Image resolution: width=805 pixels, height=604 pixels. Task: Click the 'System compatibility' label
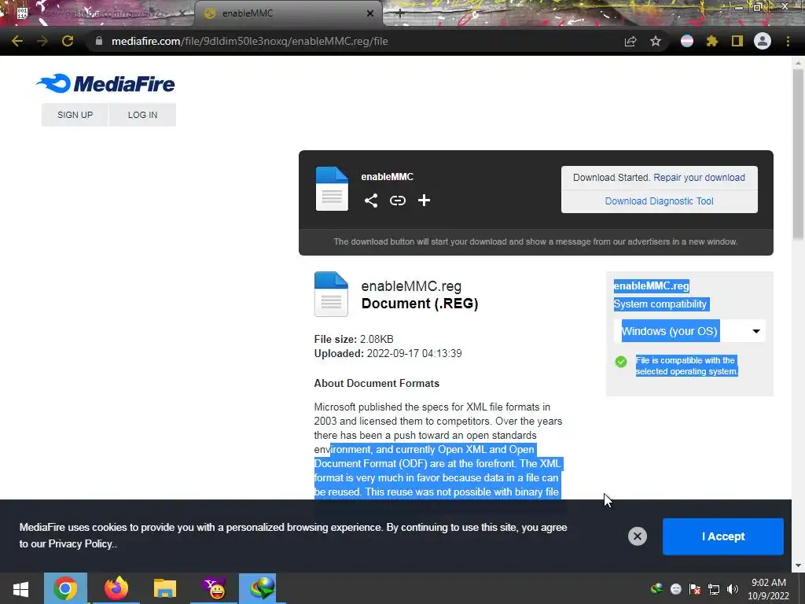pyautogui.click(x=660, y=304)
